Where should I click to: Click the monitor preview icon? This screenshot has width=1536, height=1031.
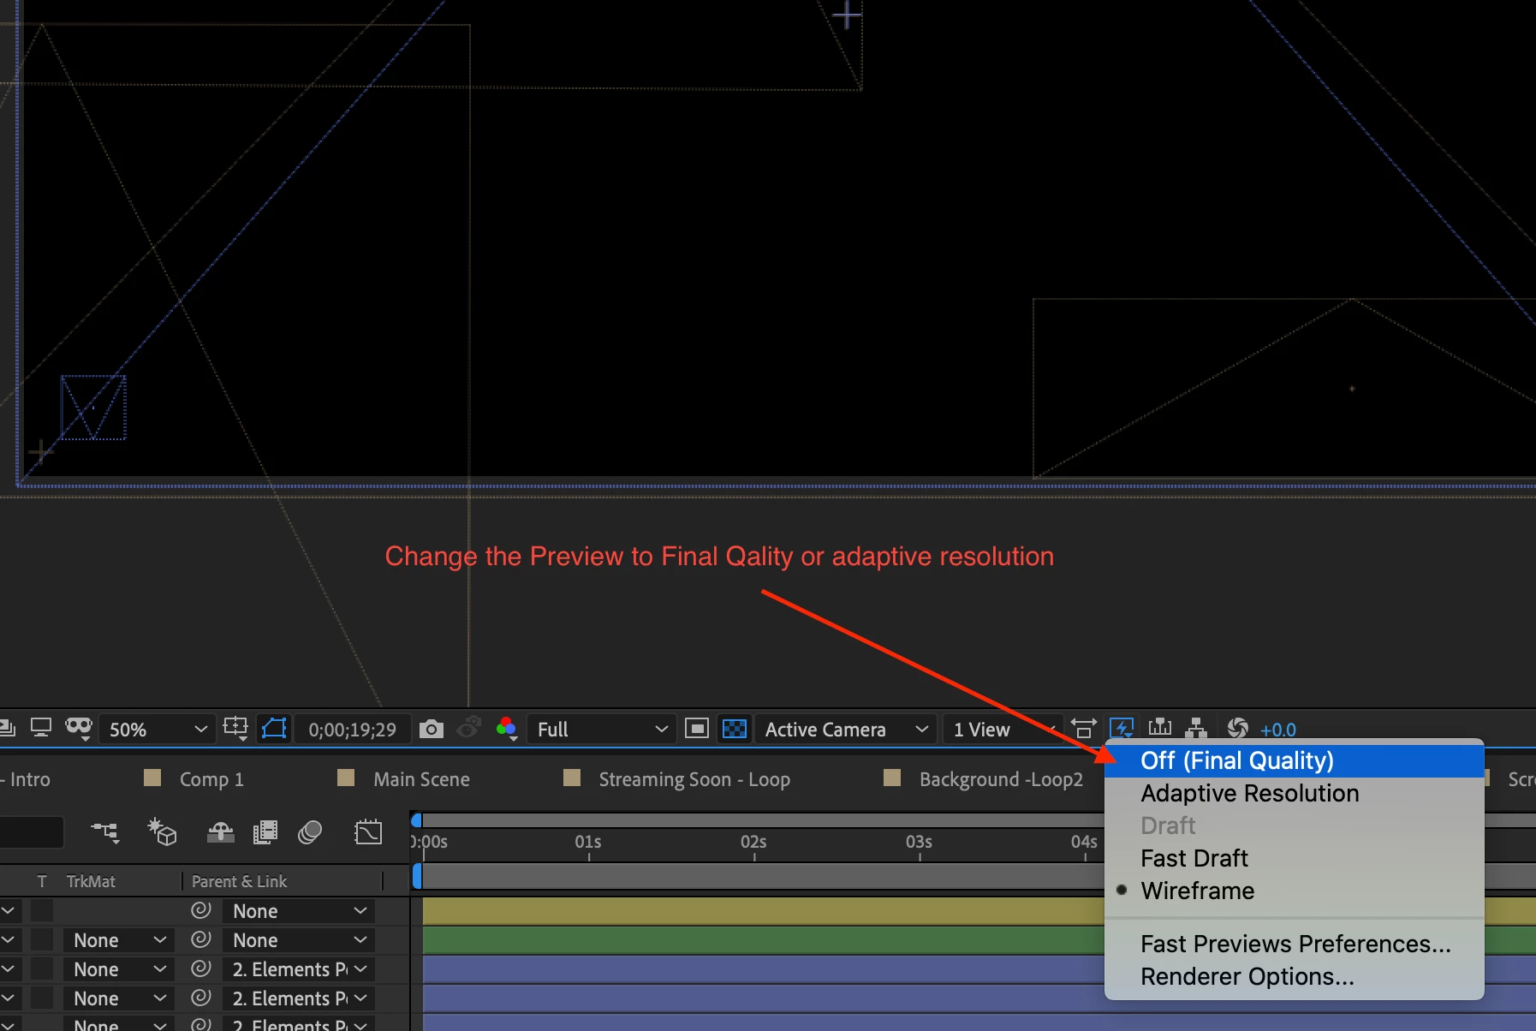[41, 728]
